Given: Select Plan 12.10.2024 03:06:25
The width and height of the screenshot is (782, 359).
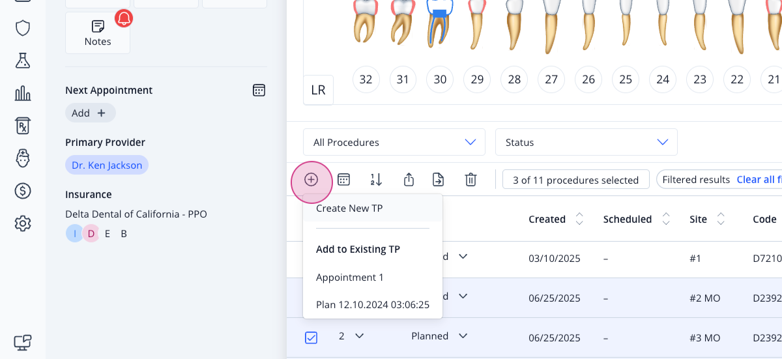Looking at the screenshot, I should pos(373,304).
